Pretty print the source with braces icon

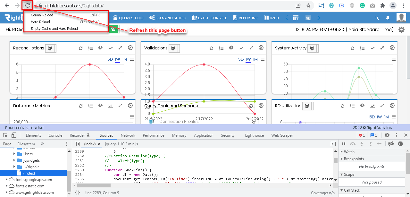click(x=77, y=193)
